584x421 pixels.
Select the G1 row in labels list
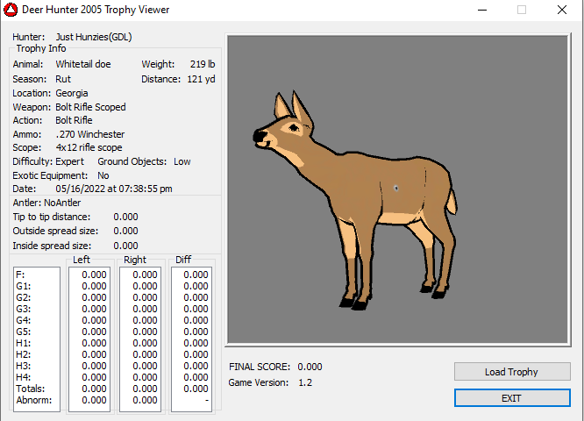(23, 286)
